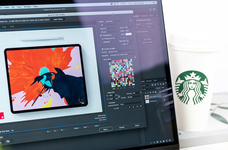The image size is (228, 150).
Task: Click Edit Contents button in Properties panel
Action: 147,39
